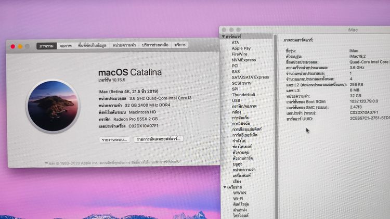This screenshot has height=219, width=390.
Task: Click the รายงานระบบ... (System Report) button
Action: pos(115,139)
